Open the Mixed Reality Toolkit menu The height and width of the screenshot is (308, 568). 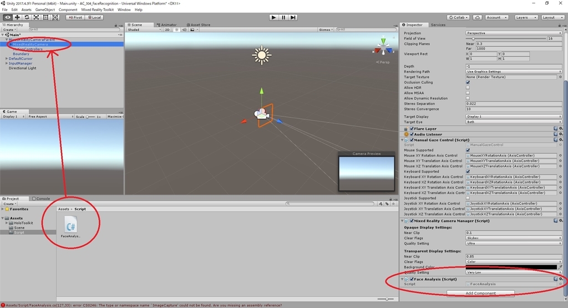click(x=97, y=10)
